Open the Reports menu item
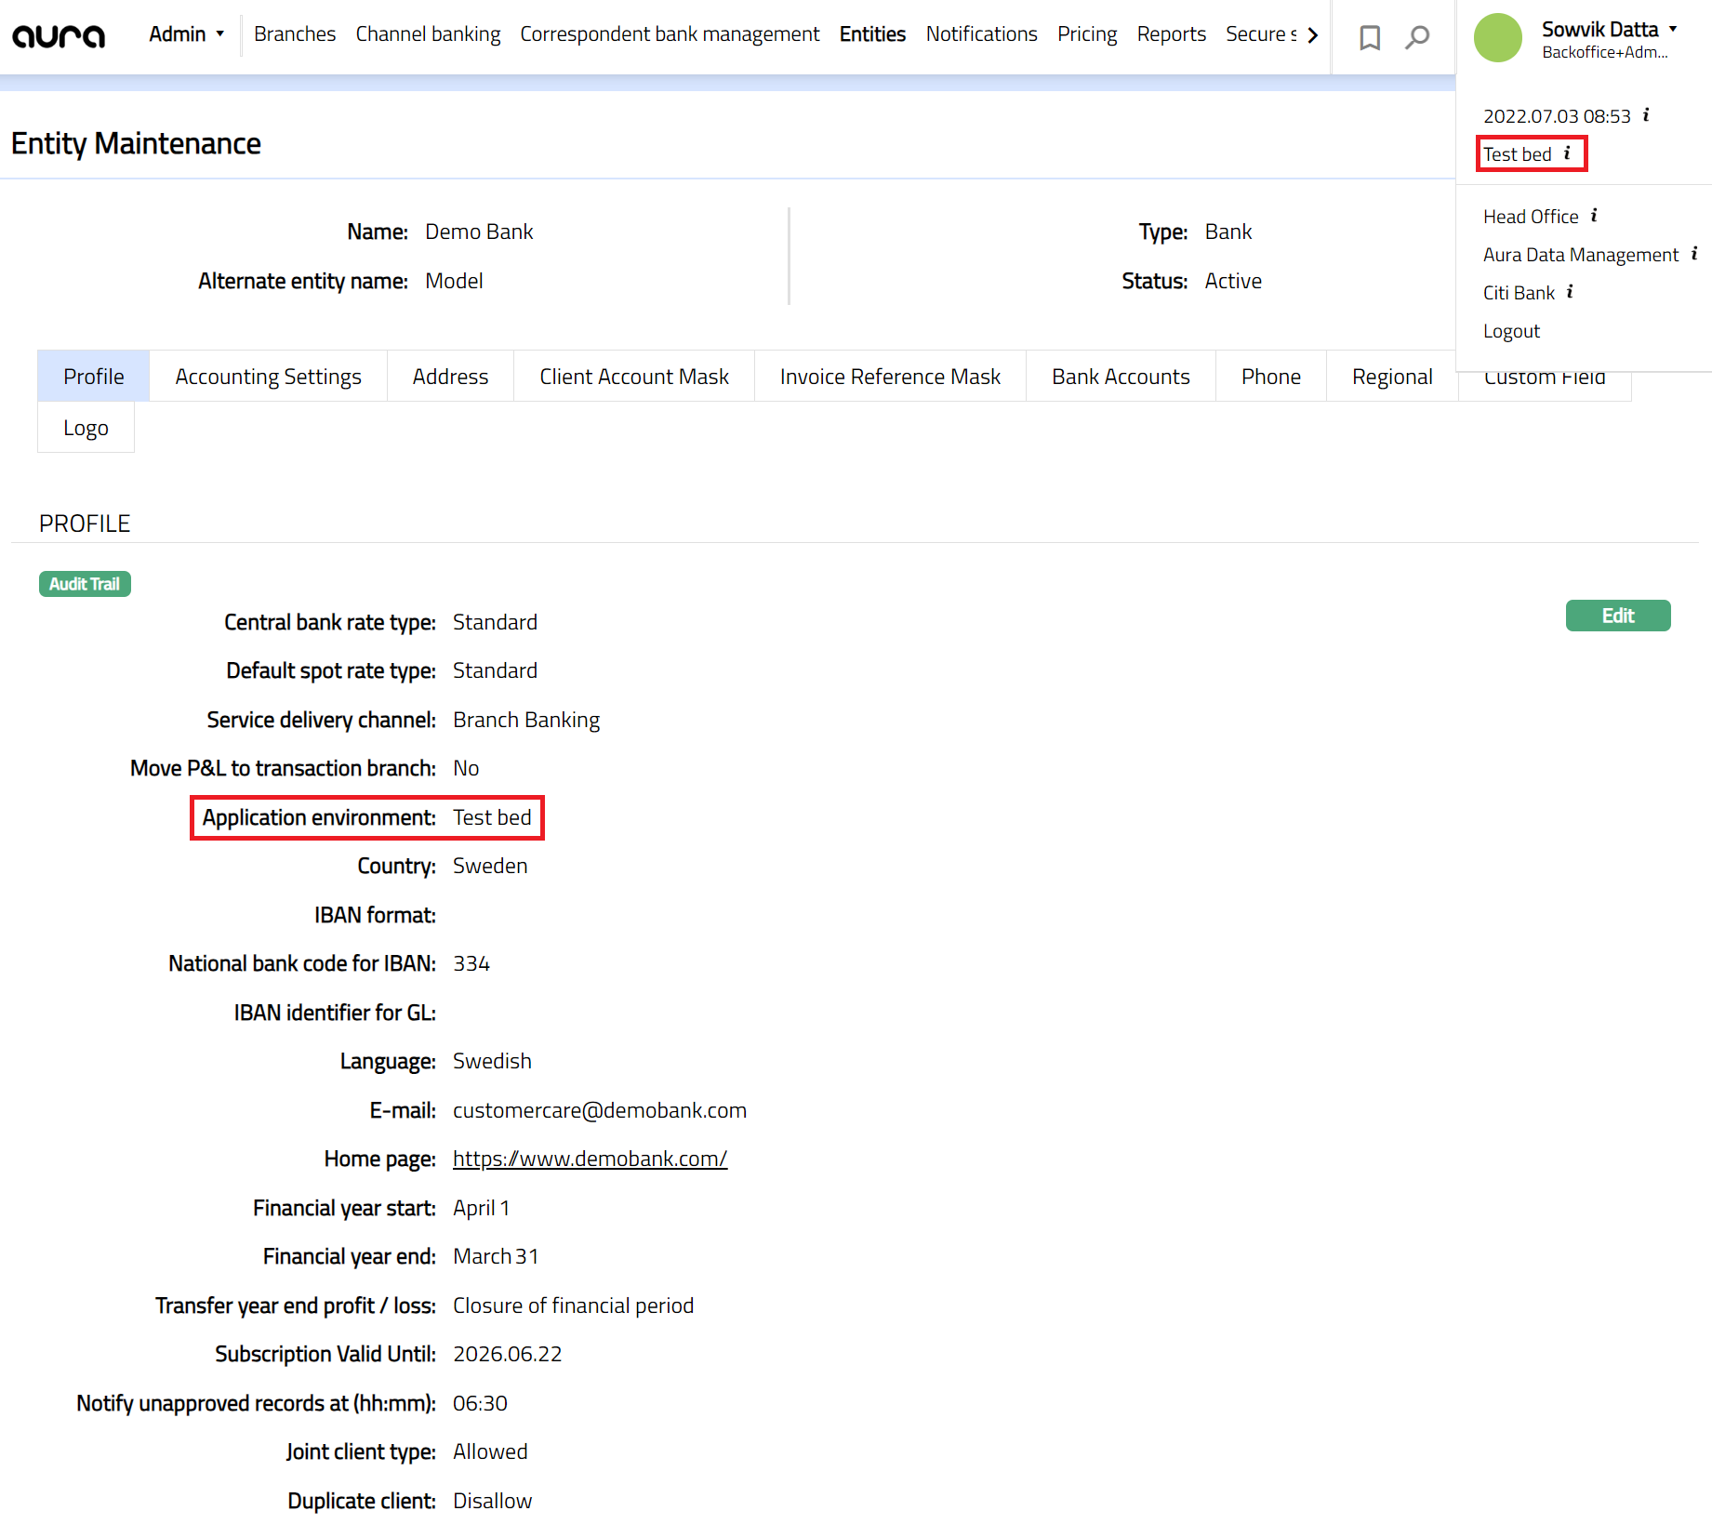 point(1171,34)
